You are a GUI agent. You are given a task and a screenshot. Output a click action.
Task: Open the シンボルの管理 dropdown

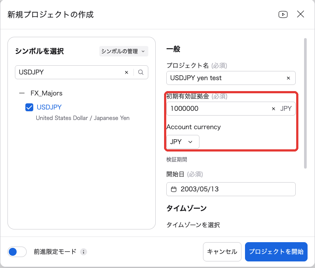coord(123,51)
